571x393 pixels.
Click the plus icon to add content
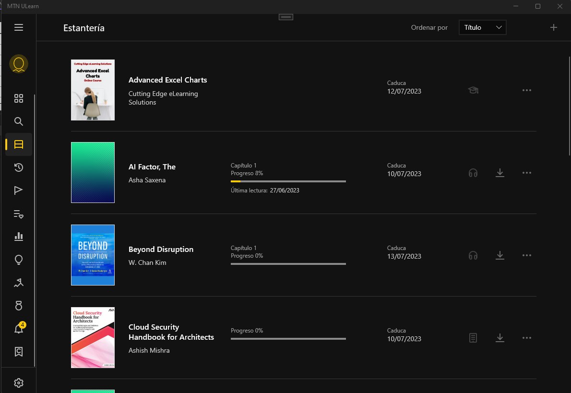(554, 27)
